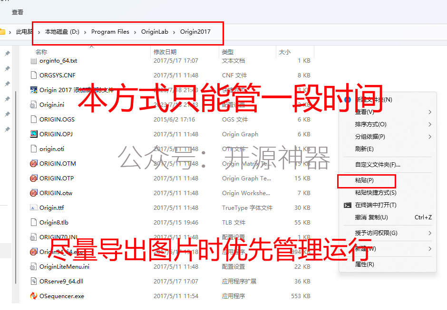Image resolution: width=447 pixels, height=310 pixels.
Task: Click the size "553 KB" of OSequencer.exe
Action: 301,296
